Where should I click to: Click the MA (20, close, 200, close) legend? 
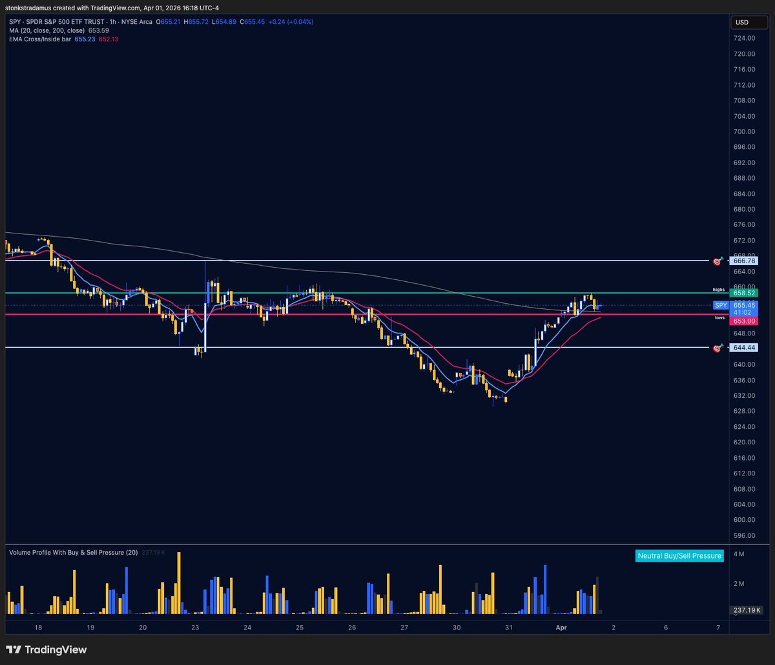point(46,30)
